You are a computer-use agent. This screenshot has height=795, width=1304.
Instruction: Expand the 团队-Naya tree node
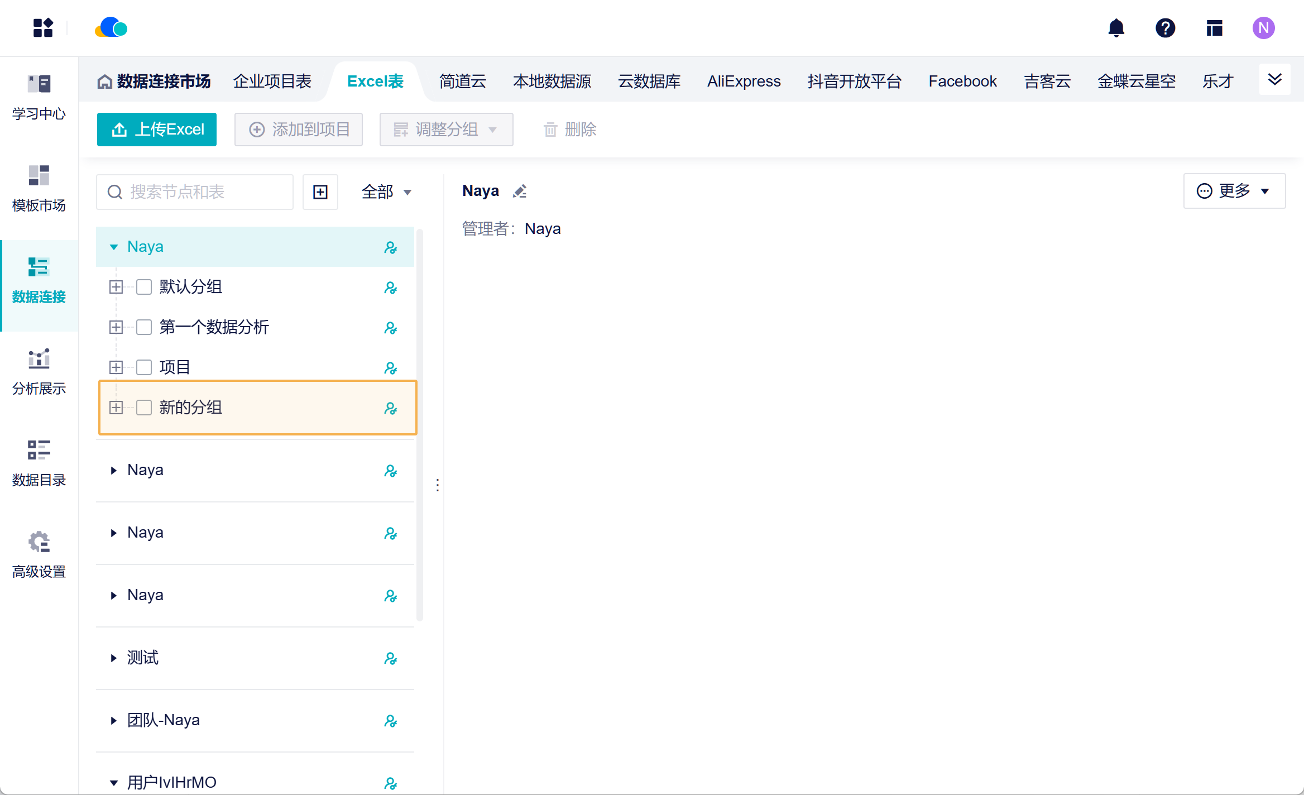click(x=114, y=720)
